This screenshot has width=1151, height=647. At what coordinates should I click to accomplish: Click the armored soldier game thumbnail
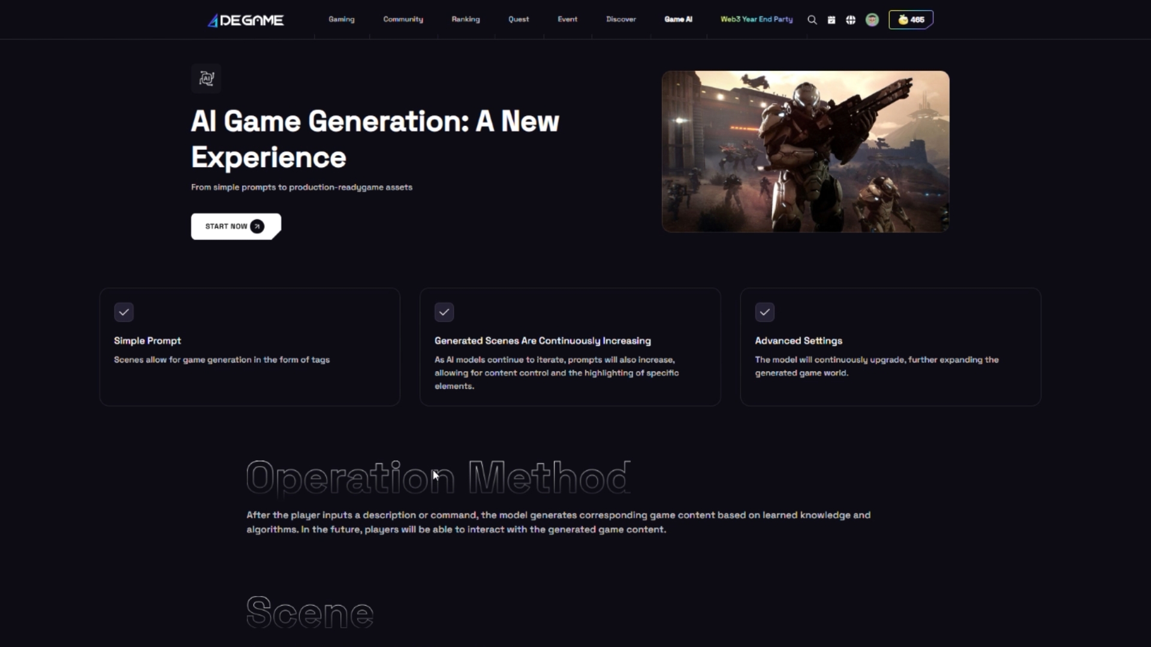coord(805,152)
